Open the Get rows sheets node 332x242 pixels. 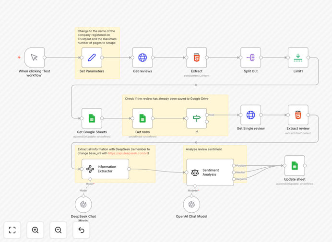[x=142, y=118]
